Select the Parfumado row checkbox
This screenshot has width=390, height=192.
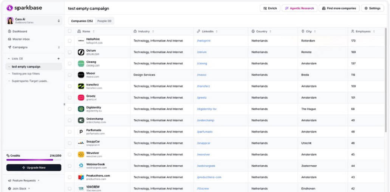point(70,132)
